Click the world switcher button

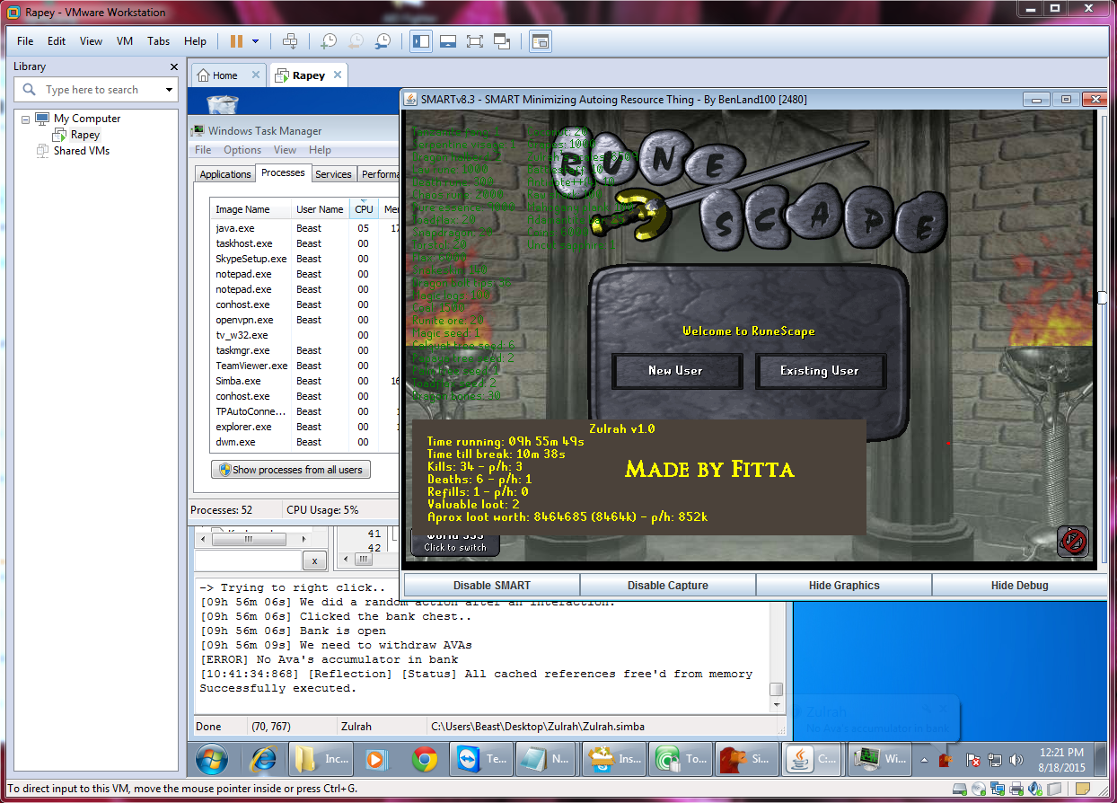click(x=455, y=543)
